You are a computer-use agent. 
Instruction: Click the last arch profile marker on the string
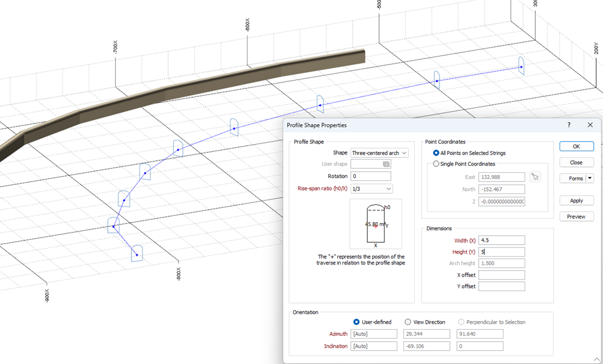(x=521, y=66)
